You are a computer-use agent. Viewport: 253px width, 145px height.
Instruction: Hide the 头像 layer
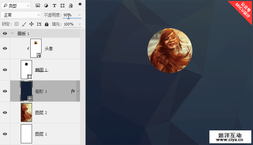5,49
